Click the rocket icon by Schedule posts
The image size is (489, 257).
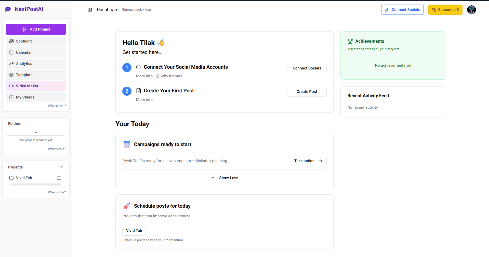click(x=127, y=206)
